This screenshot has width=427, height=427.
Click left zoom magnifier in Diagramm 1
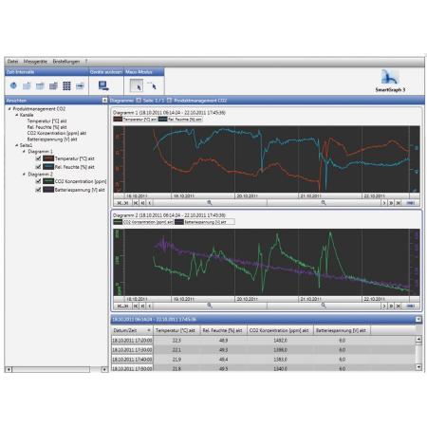tap(210, 203)
